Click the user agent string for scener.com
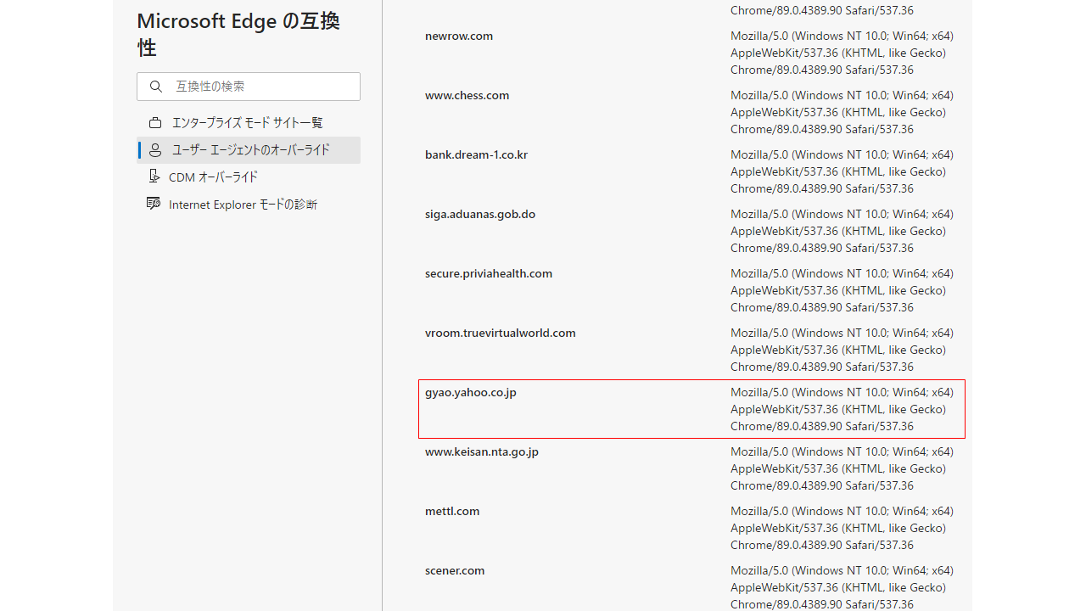This screenshot has height=611, width=1086. [x=842, y=587]
